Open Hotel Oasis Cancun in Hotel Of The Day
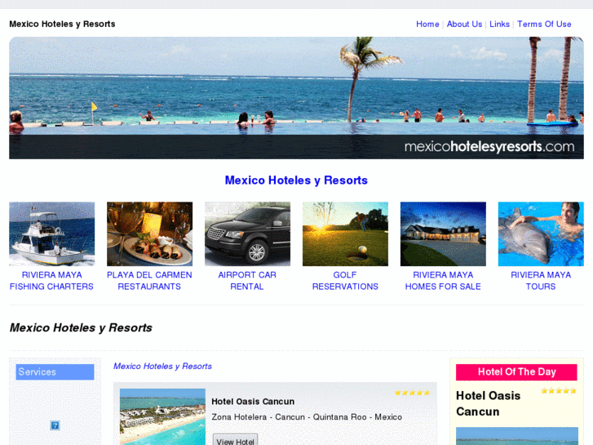 489,403
